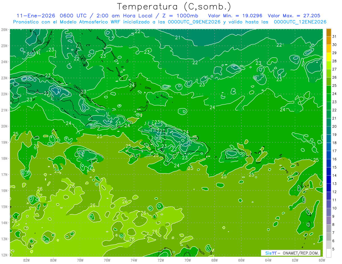
Task: Click the "27" color scale label
Action: click(335, 69)
